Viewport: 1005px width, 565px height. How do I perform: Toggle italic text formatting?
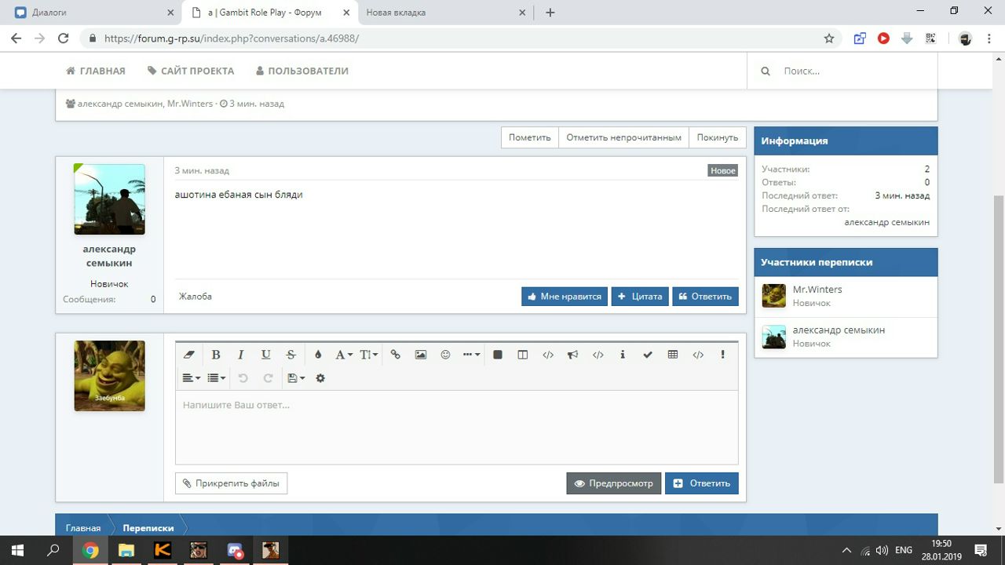tap(241, 355)
